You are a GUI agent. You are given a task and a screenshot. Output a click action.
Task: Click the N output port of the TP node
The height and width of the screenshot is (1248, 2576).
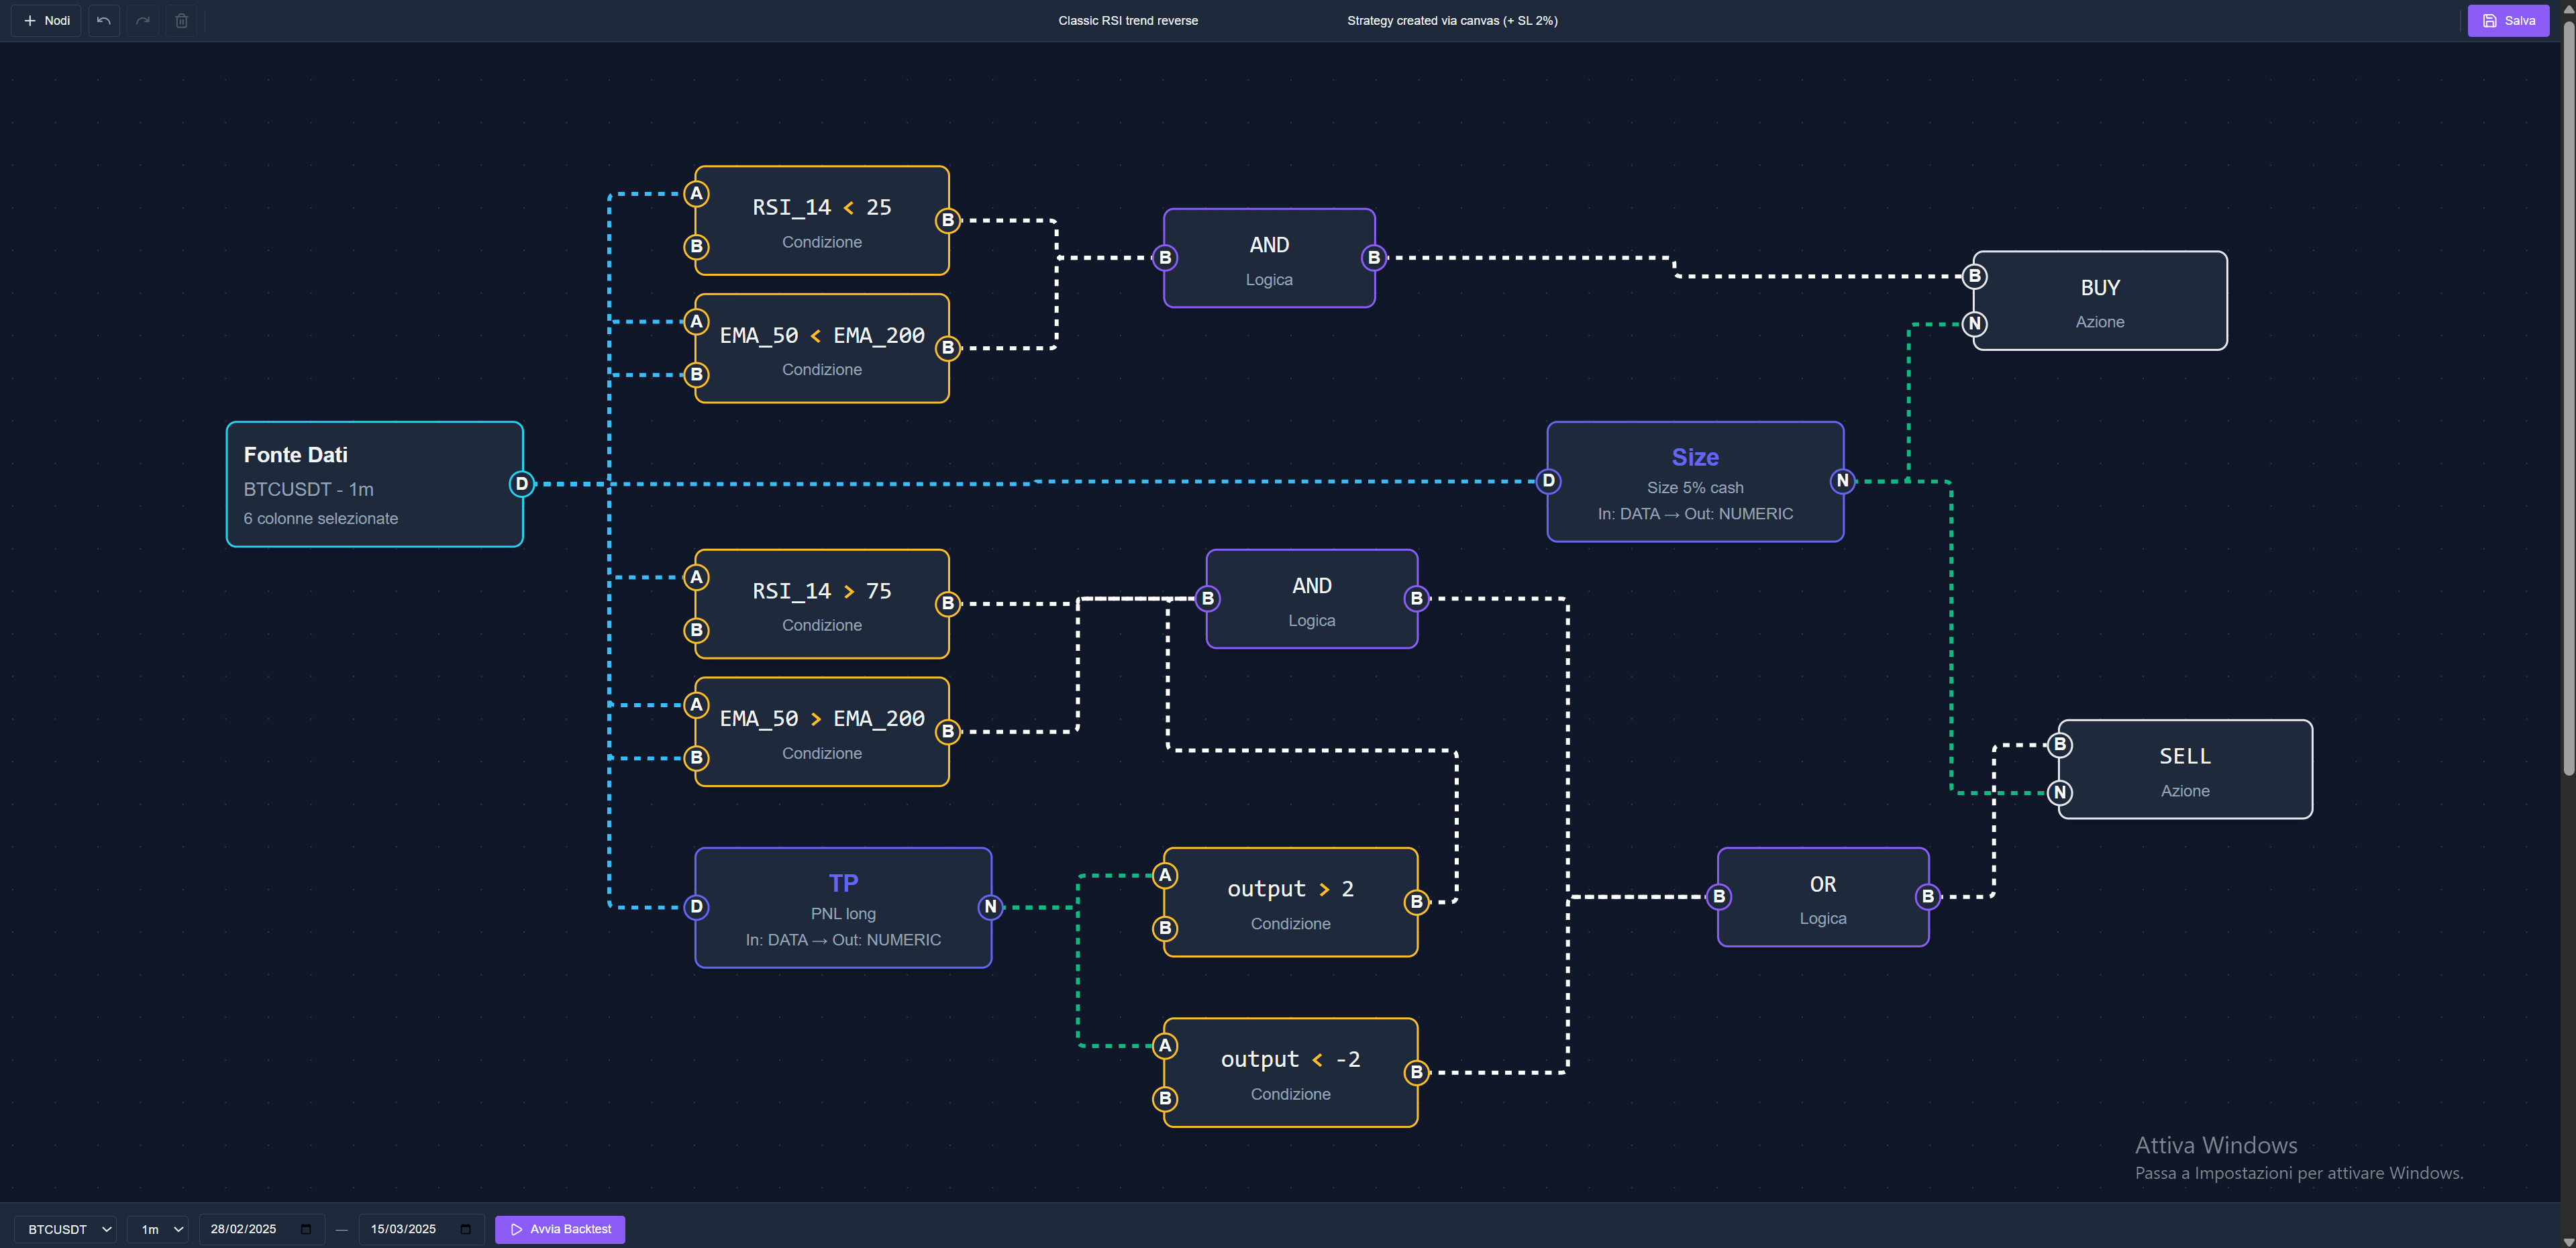991,907
